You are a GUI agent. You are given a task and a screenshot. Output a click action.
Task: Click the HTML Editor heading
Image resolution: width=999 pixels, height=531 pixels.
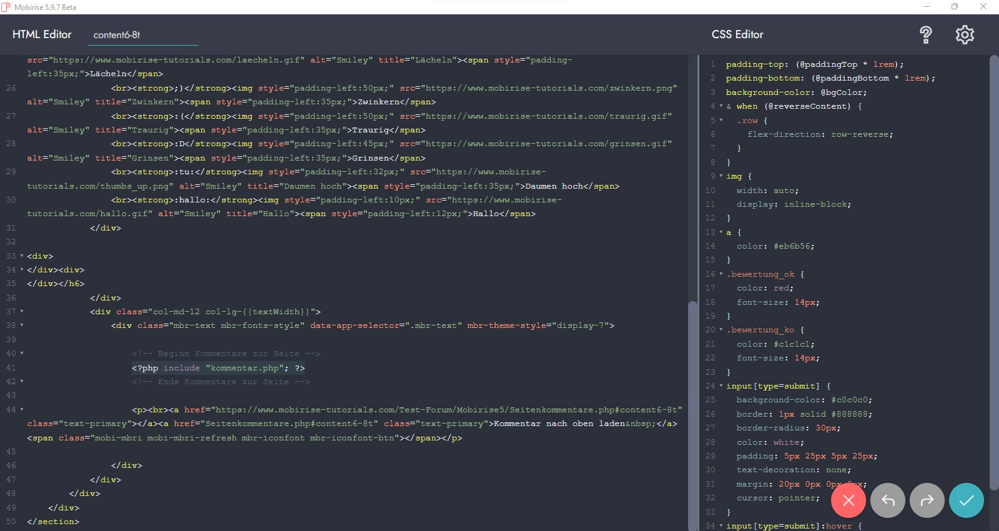point(42,34)
